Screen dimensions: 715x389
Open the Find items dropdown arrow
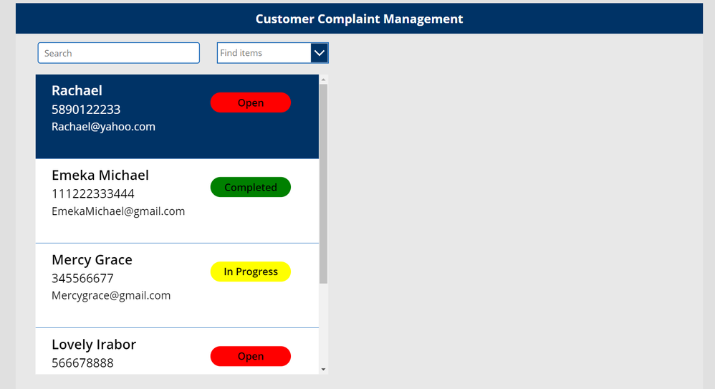(320, 53)
